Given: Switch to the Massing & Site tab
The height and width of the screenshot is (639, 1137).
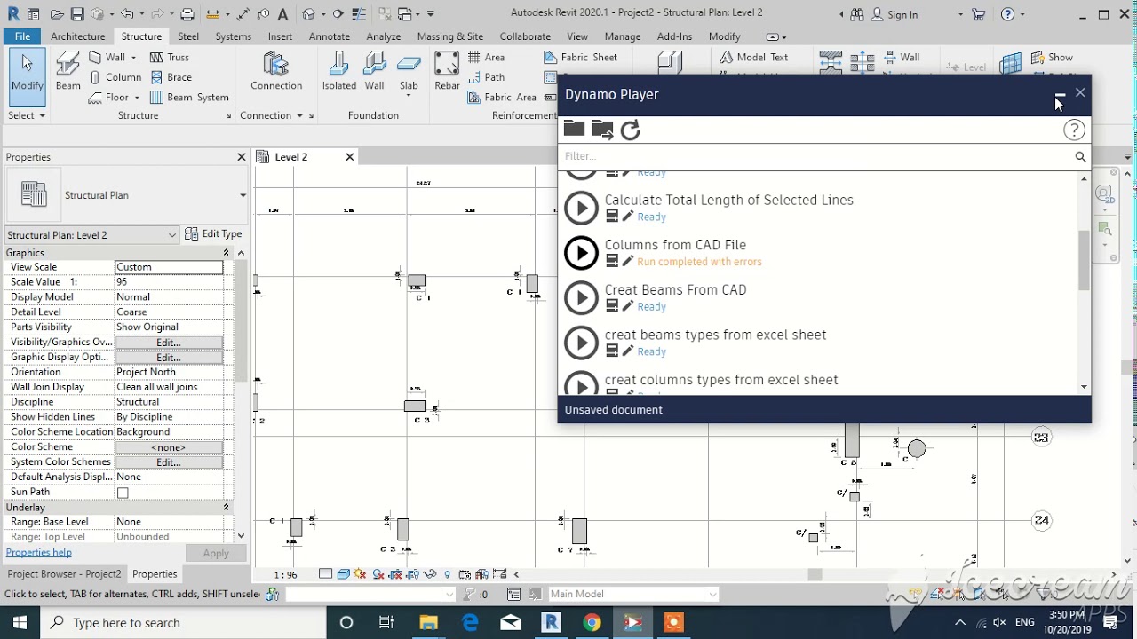Looking at the screenshot, I should 450,36.
